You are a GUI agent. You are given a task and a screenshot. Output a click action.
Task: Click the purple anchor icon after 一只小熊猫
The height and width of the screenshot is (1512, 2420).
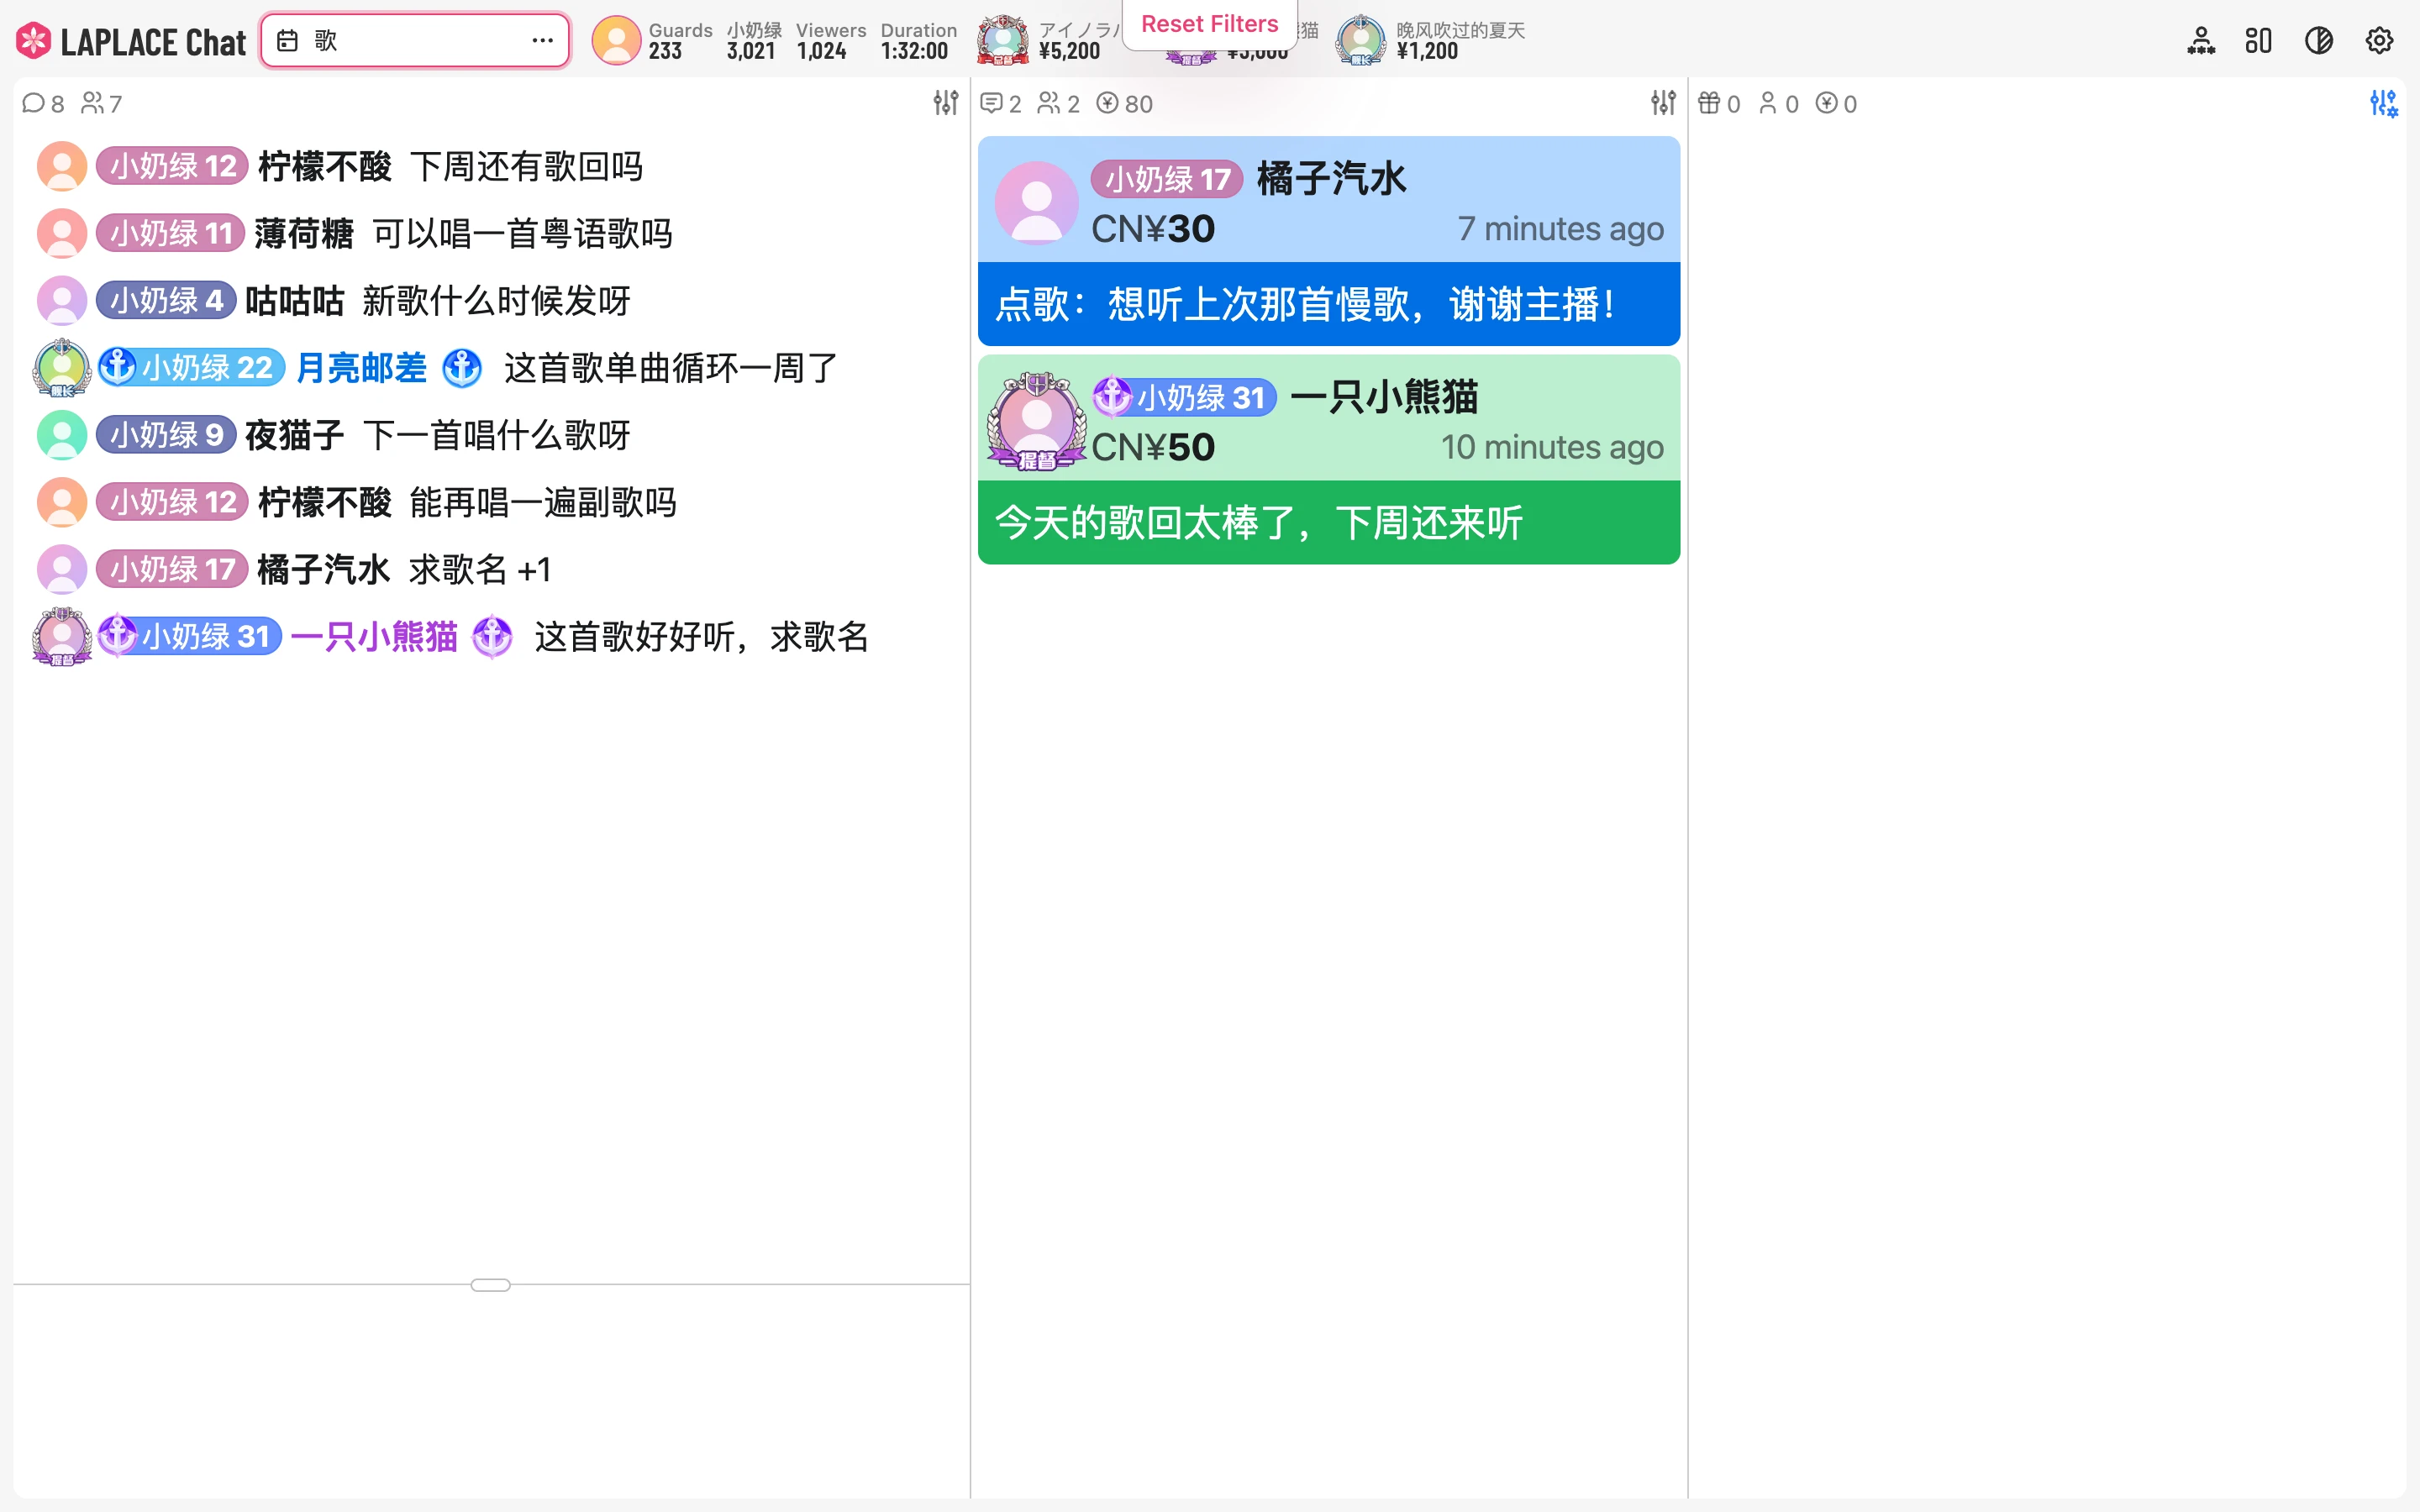click(492, 637)
